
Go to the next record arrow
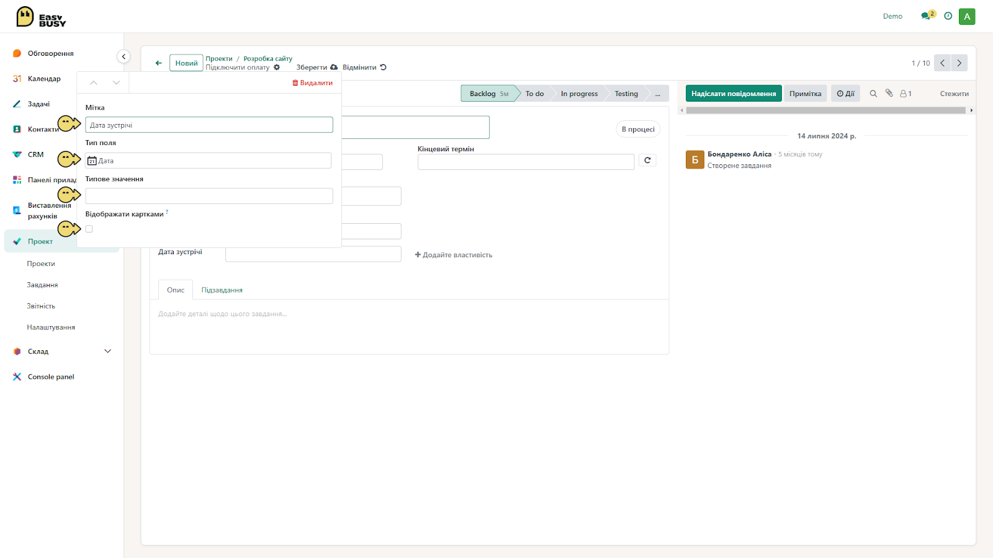tap(959, 63)
